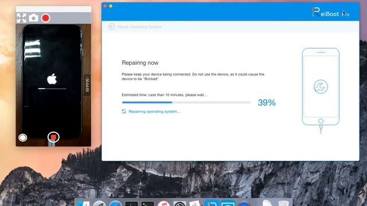Click the Repairing operating system status text
The width and height of the screenshot is (367, 206).
[x=154, y=112]
